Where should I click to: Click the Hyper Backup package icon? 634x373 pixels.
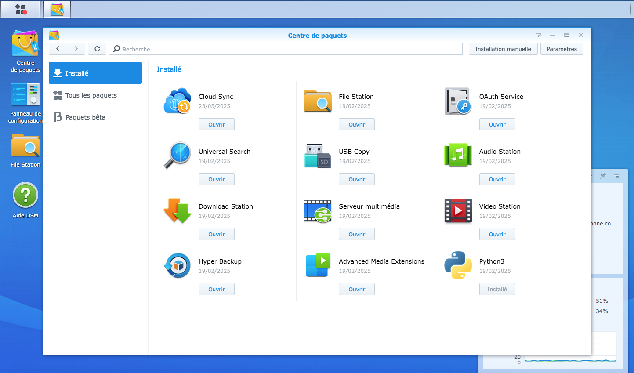178,265
